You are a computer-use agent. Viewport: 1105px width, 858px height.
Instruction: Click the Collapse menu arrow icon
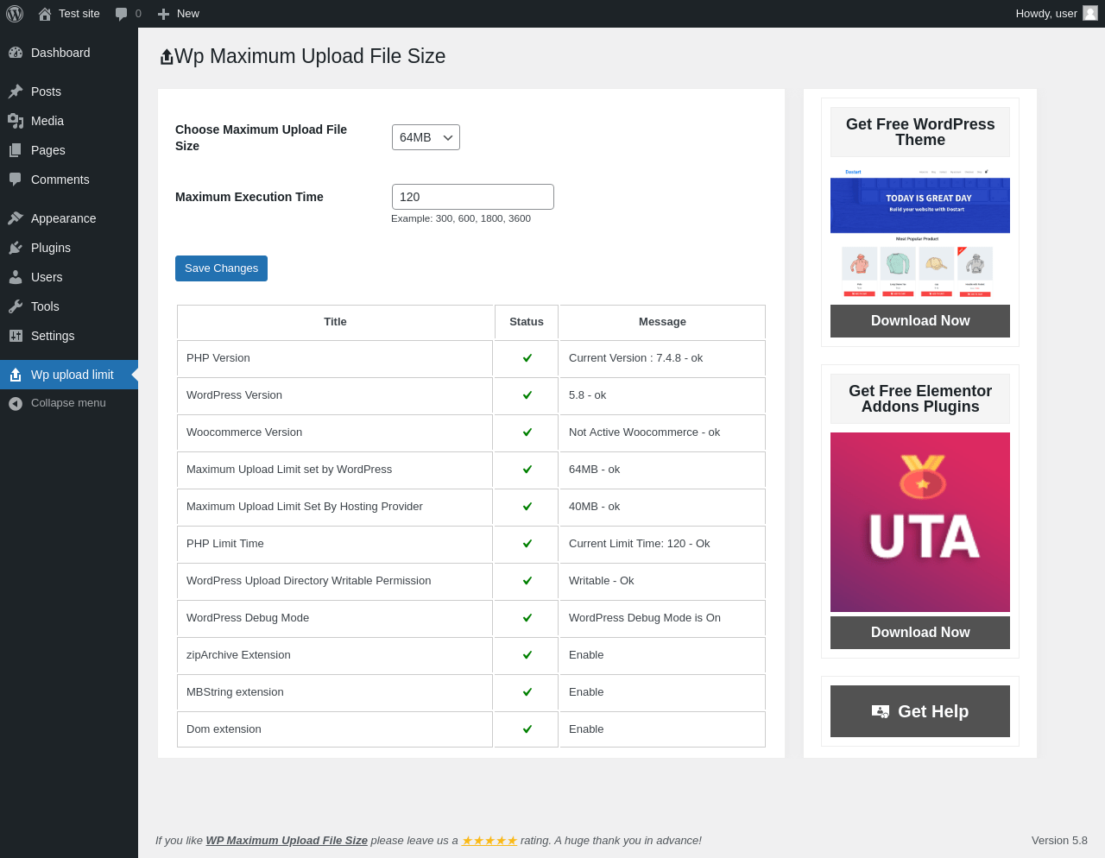pos(16,403)
